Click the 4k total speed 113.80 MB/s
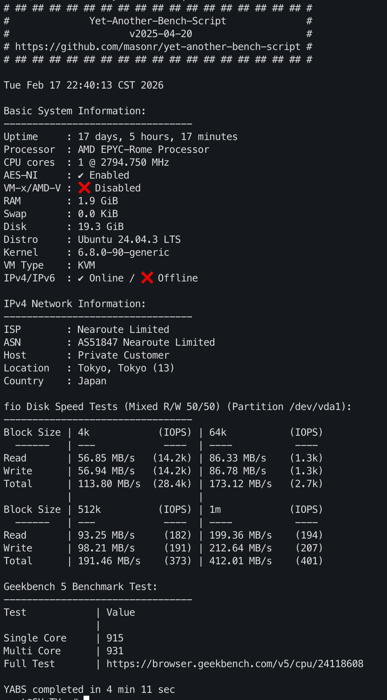 pyautogui.click(x=109, y=484)
